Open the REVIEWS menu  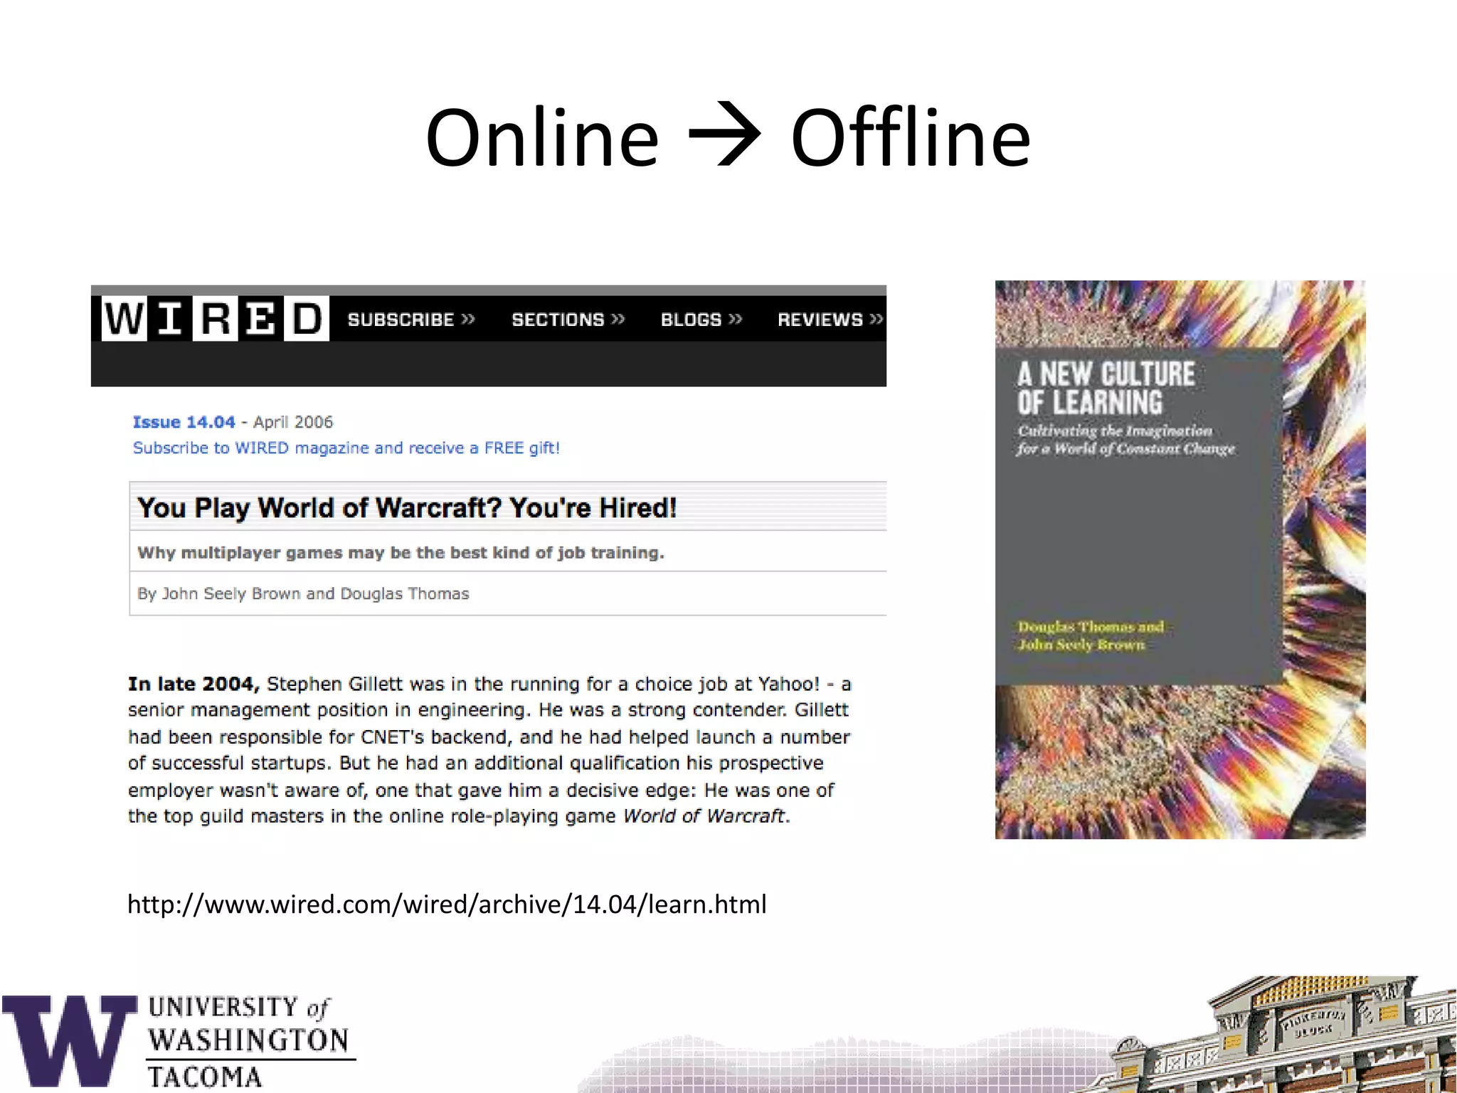830,320
